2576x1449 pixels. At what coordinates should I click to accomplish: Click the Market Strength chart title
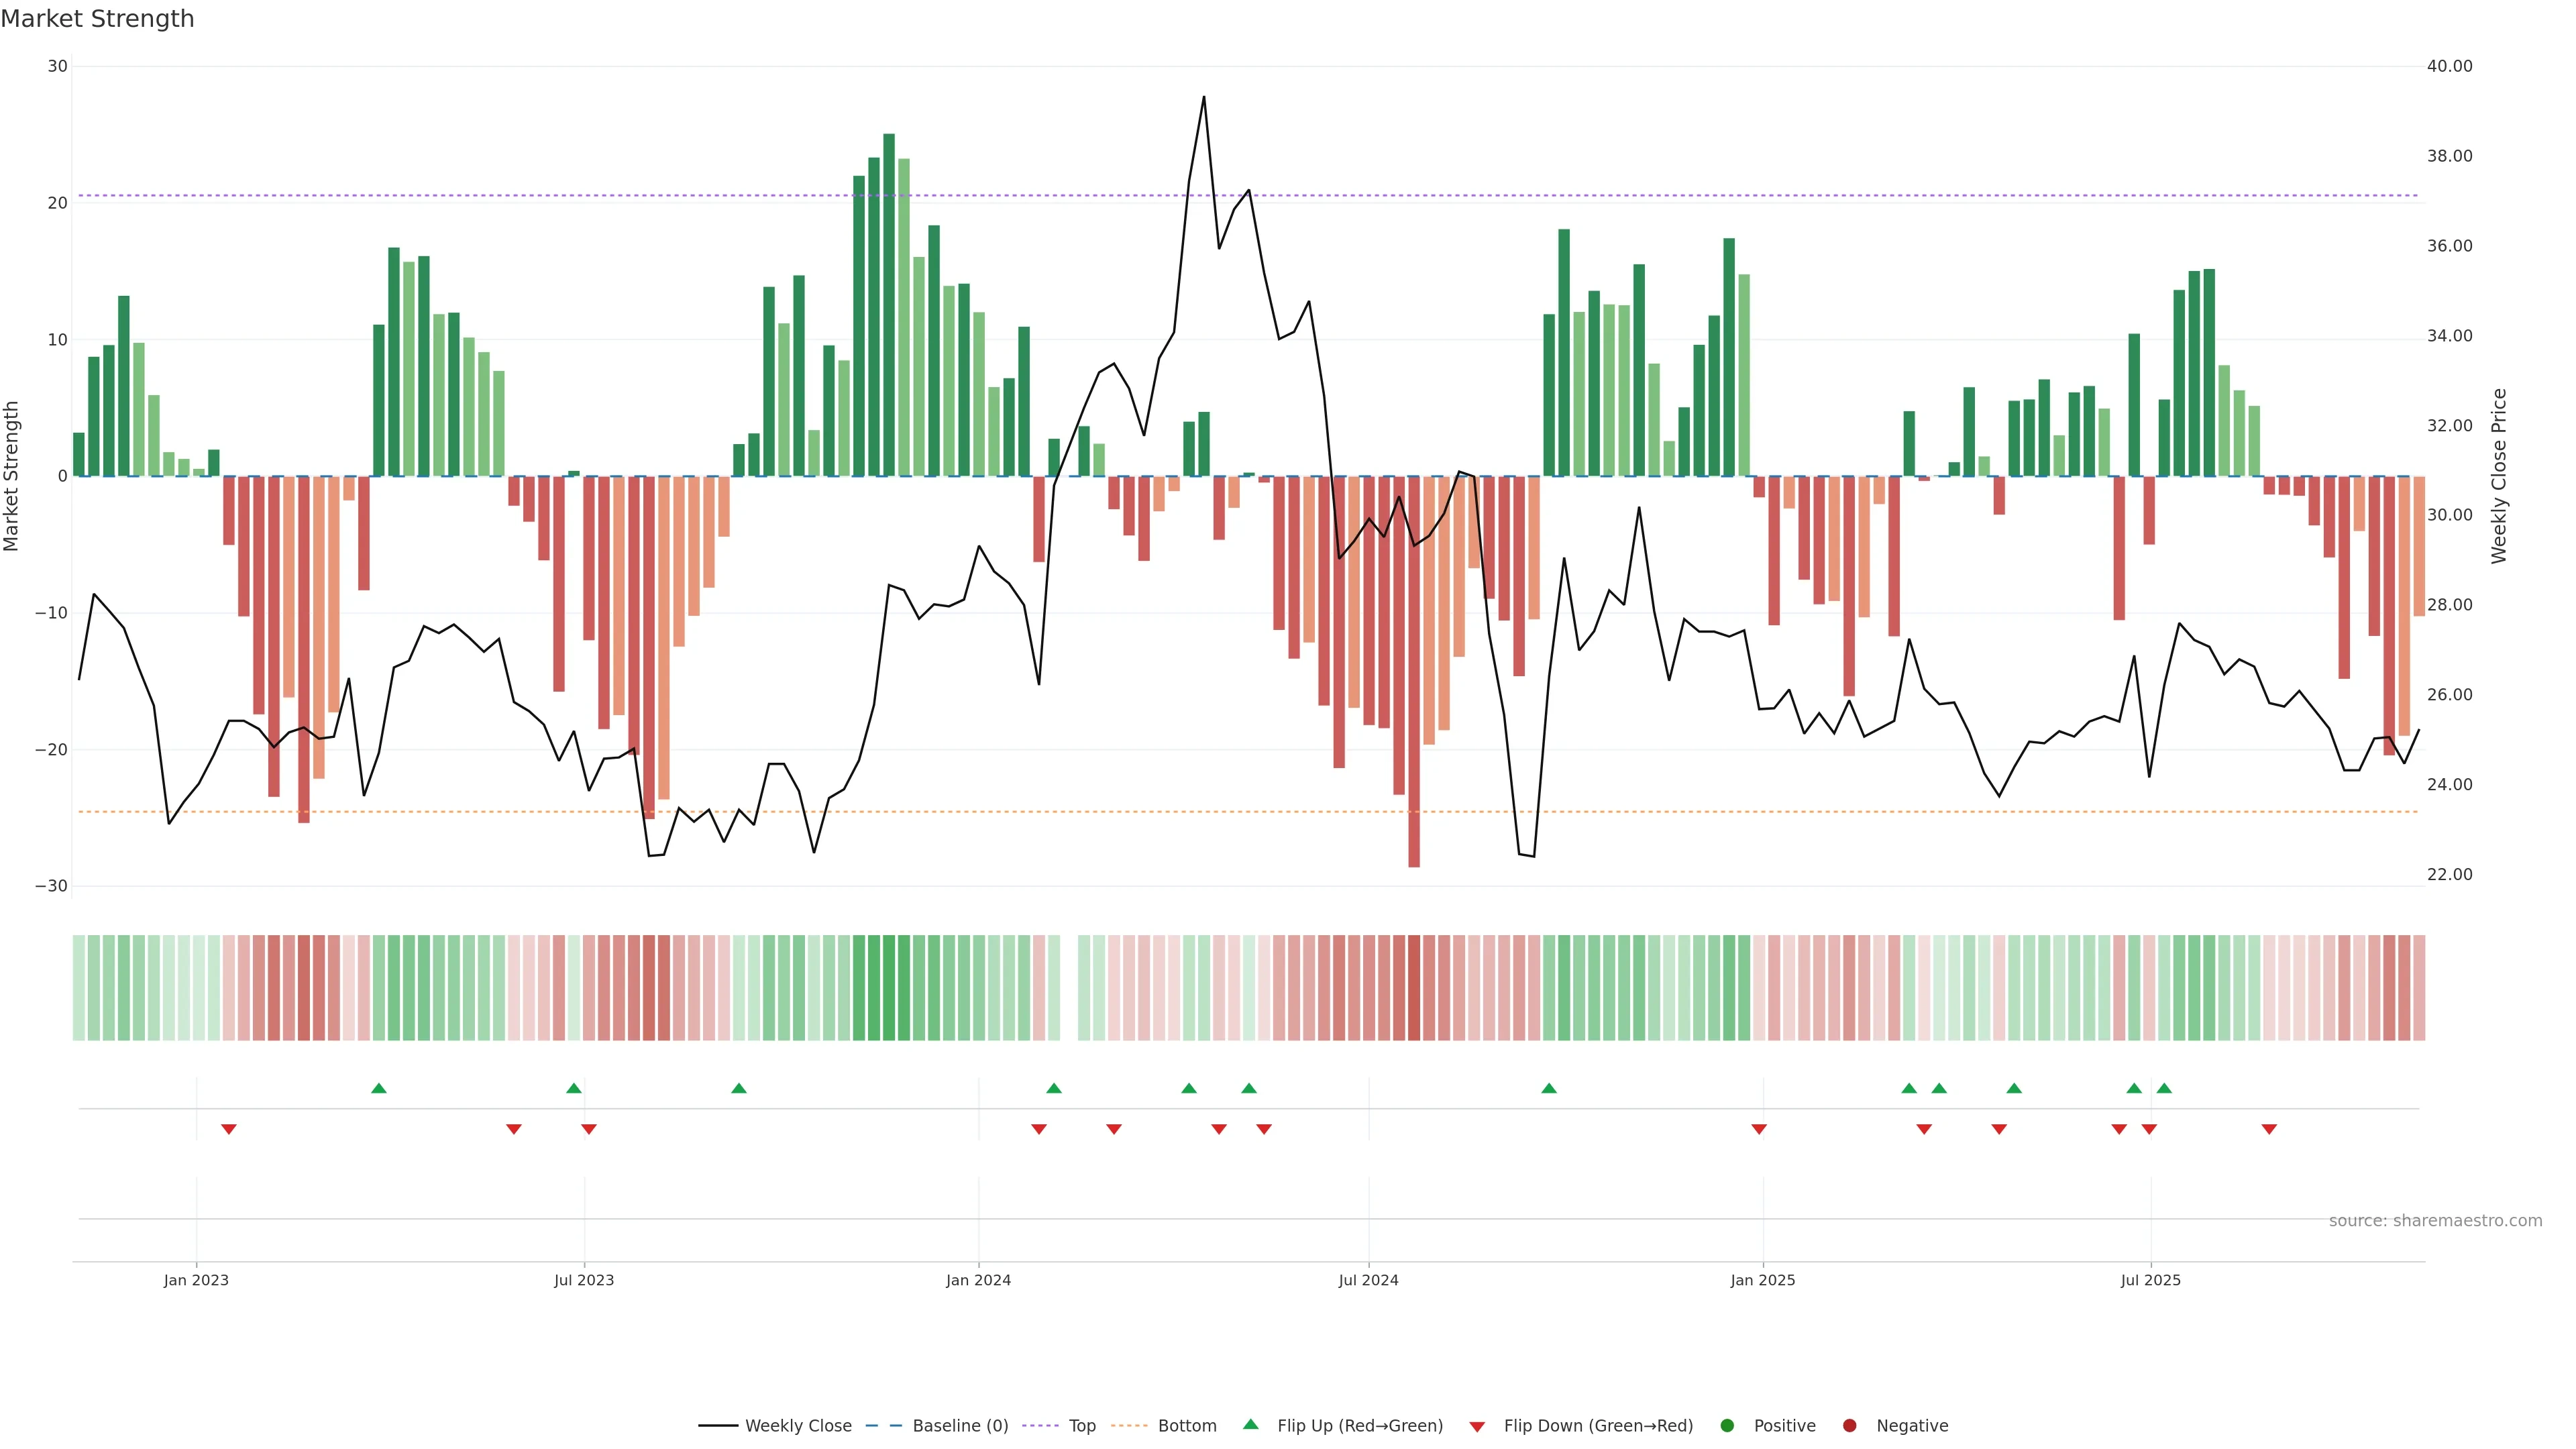tap(97, 19)
